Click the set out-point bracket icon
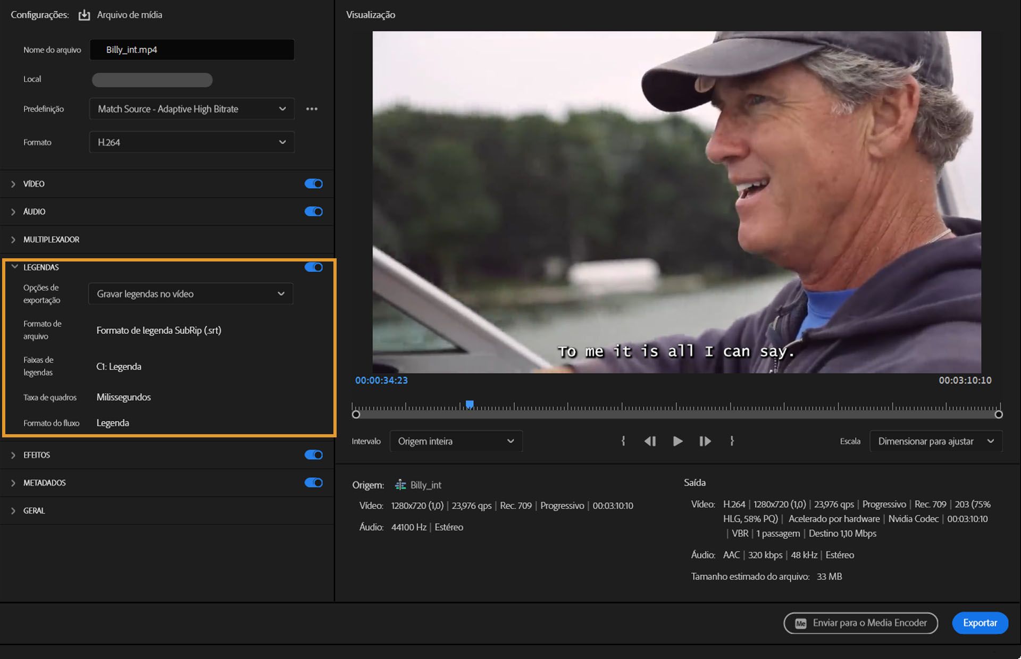 click(x=732, y=441)
